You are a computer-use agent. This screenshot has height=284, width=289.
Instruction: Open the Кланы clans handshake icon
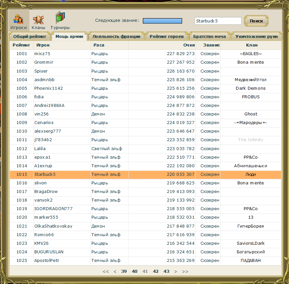pyautogui.click(x=38, y=20)
